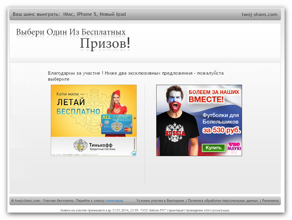
Task: Click the heading Выбери Один Из Бесплатных
Action: click(x=71, y=32)
